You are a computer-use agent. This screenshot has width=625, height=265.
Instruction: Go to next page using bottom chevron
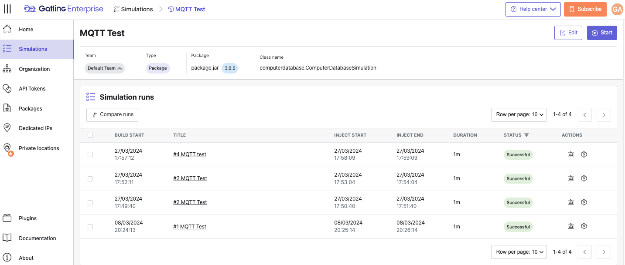click(x=604, y=252)
